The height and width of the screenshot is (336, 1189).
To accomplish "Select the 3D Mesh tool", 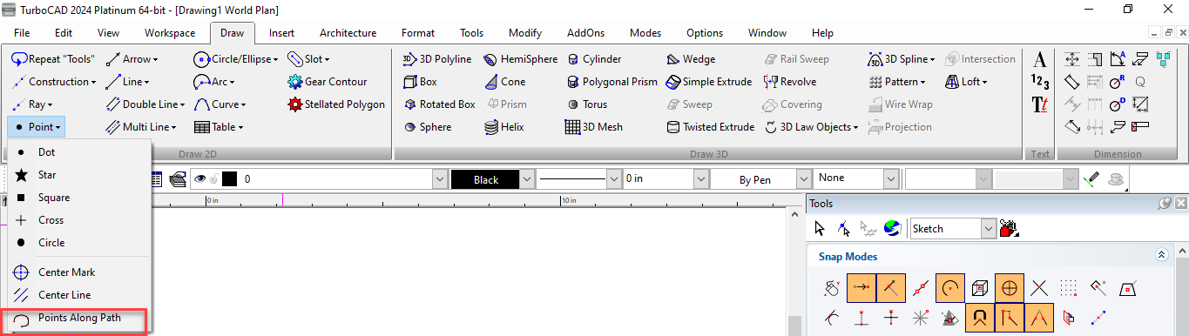I will [x=594, y=127].
